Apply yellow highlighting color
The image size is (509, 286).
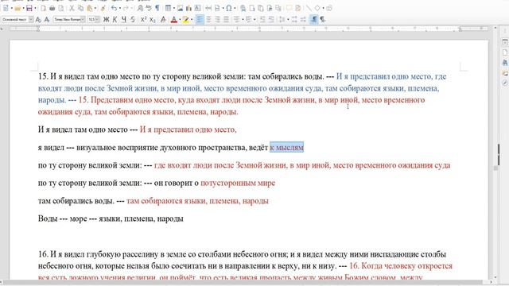point(185,19)
